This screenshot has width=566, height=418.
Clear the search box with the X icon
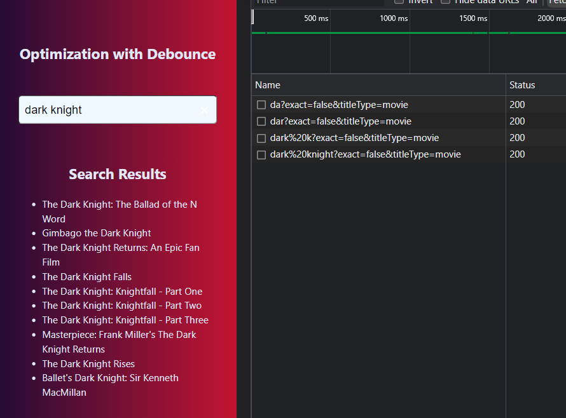tap(204, 111)
